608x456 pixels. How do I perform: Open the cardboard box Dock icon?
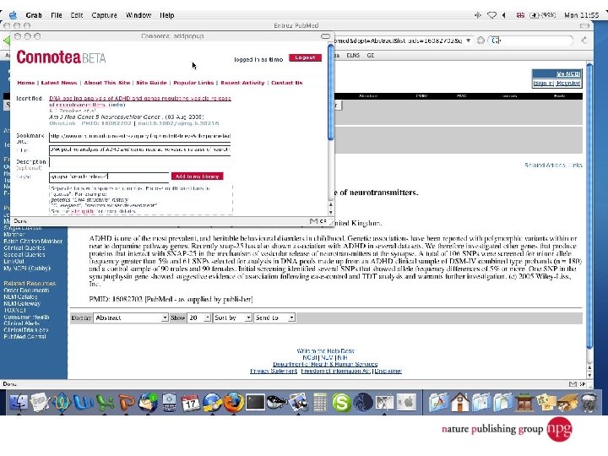567,402
